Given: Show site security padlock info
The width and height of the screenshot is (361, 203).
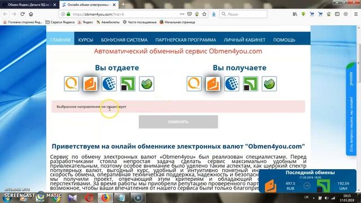Looking at the screenshot, I should coord(68,14).
